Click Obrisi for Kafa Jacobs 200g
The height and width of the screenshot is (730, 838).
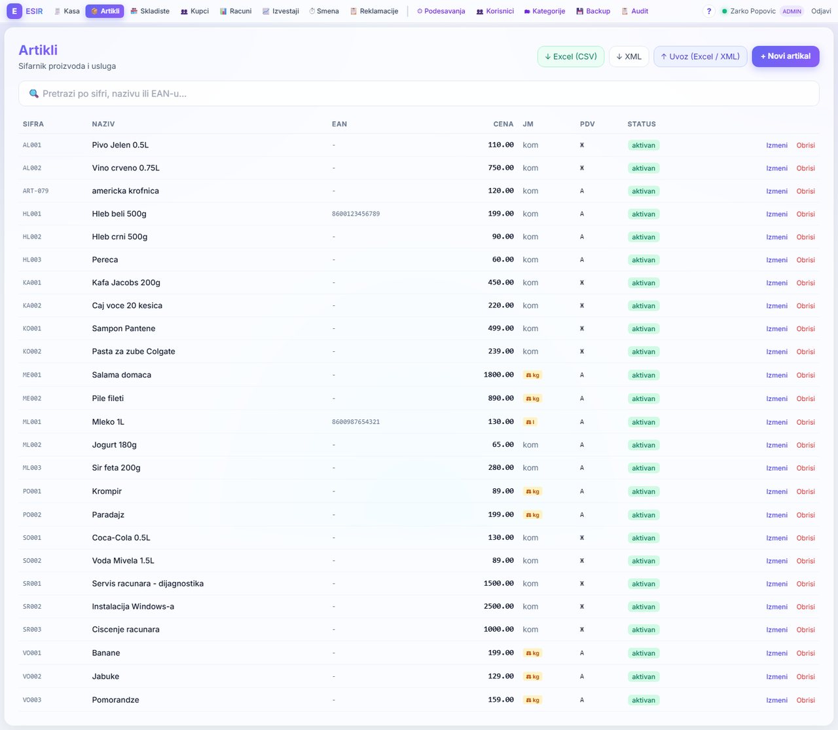pos(806,283)
